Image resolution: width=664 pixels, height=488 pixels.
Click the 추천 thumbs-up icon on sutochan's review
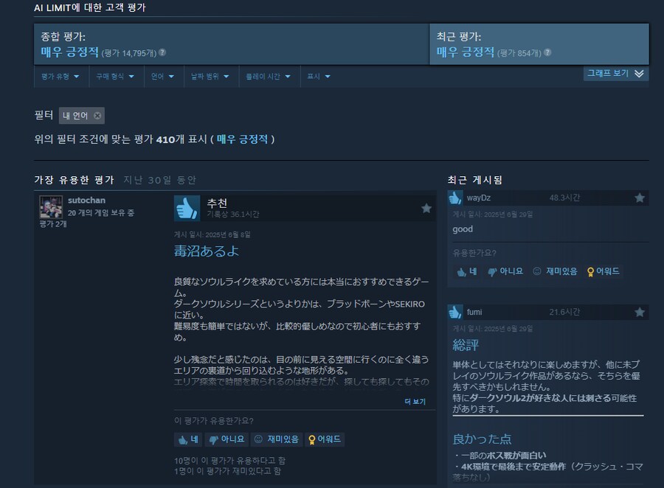click(x=187, y=208)
